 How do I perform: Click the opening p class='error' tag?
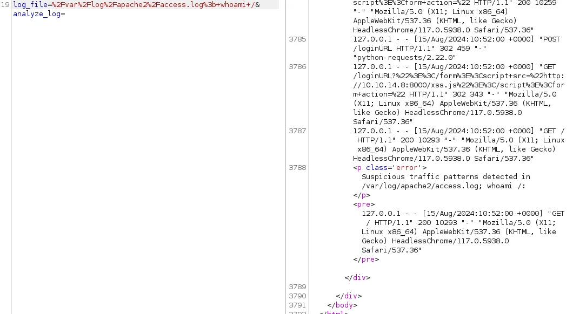coord(390,168)
